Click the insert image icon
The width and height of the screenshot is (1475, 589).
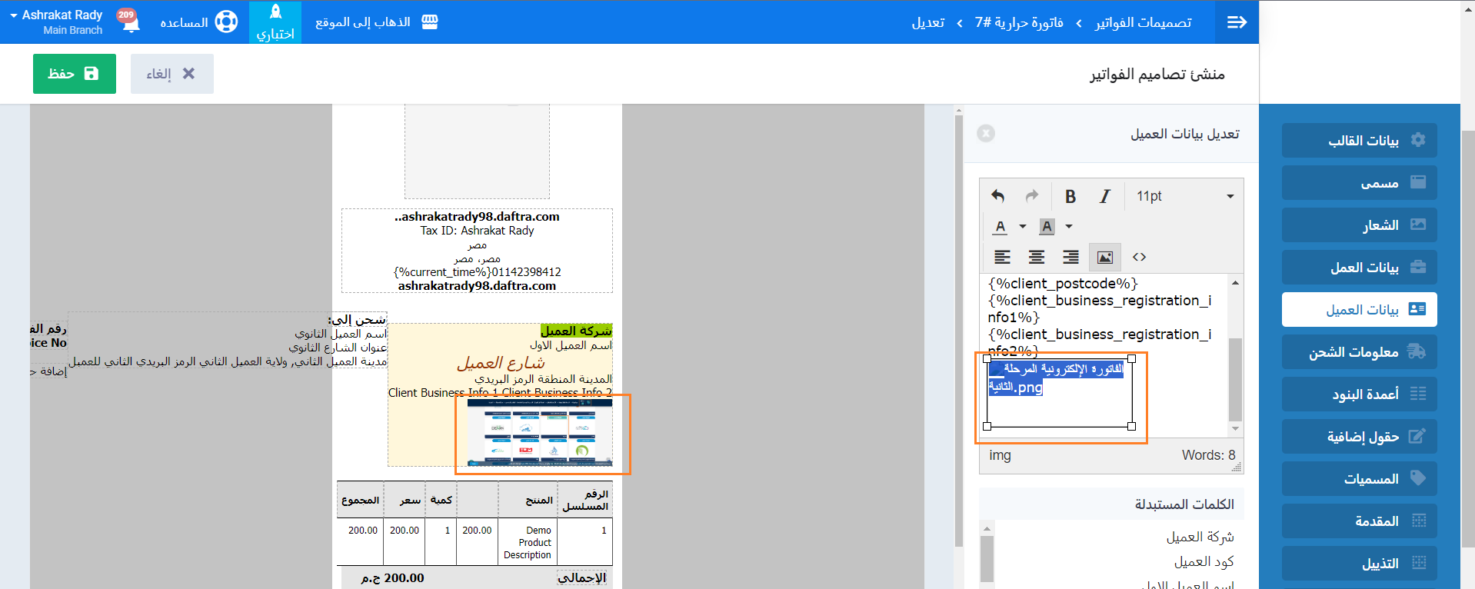click(1104, 257)
